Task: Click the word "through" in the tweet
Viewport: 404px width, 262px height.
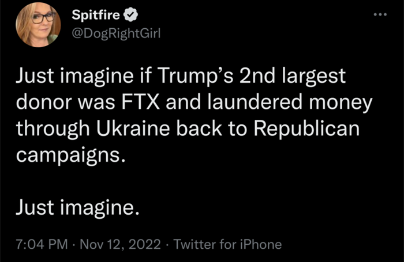Action: click(x=48, y=128)
